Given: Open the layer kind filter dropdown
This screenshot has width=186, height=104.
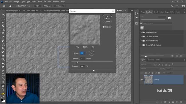Looking at the screenshot, I should point(146,65).
